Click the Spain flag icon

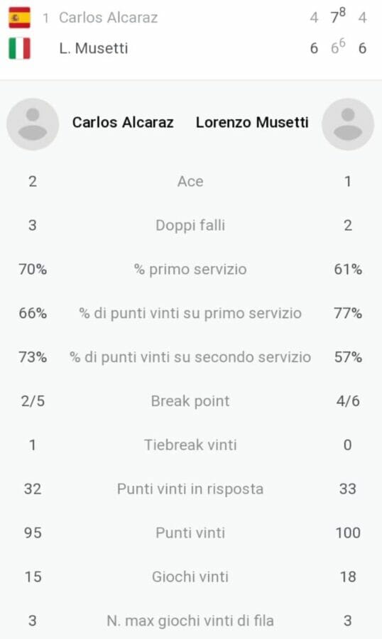coord(20,18)
